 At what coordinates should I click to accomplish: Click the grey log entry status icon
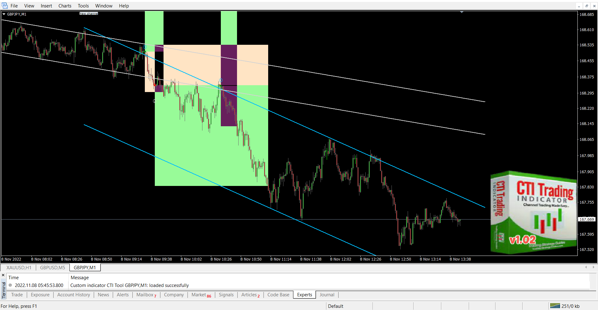click(10, 285)
